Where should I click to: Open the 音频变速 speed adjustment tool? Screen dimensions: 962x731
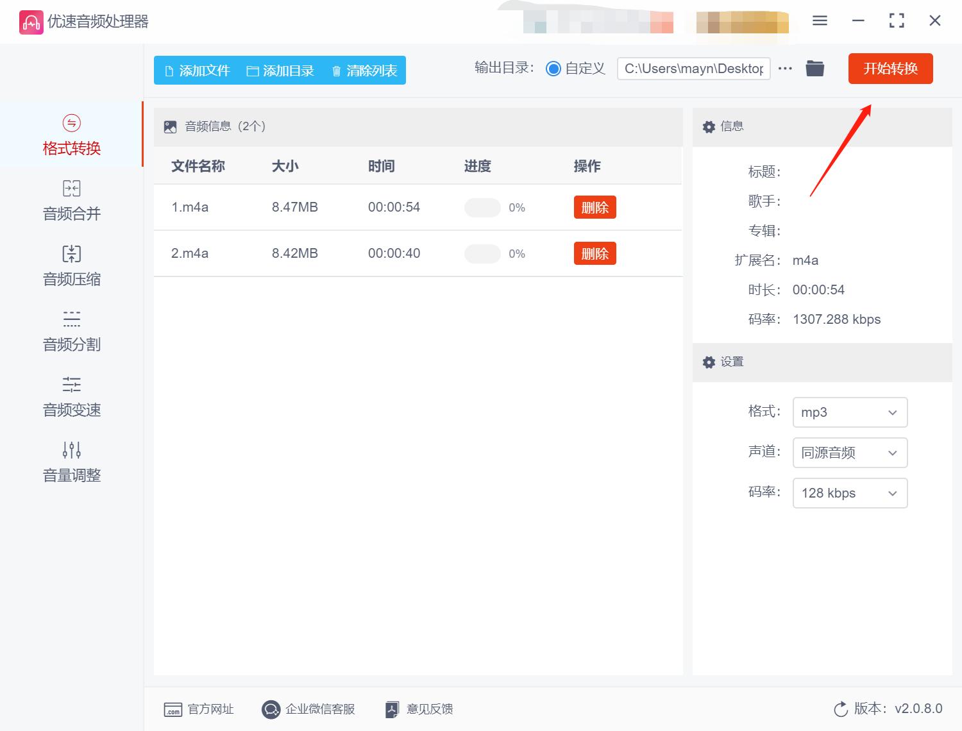click(x=71, y=396)
